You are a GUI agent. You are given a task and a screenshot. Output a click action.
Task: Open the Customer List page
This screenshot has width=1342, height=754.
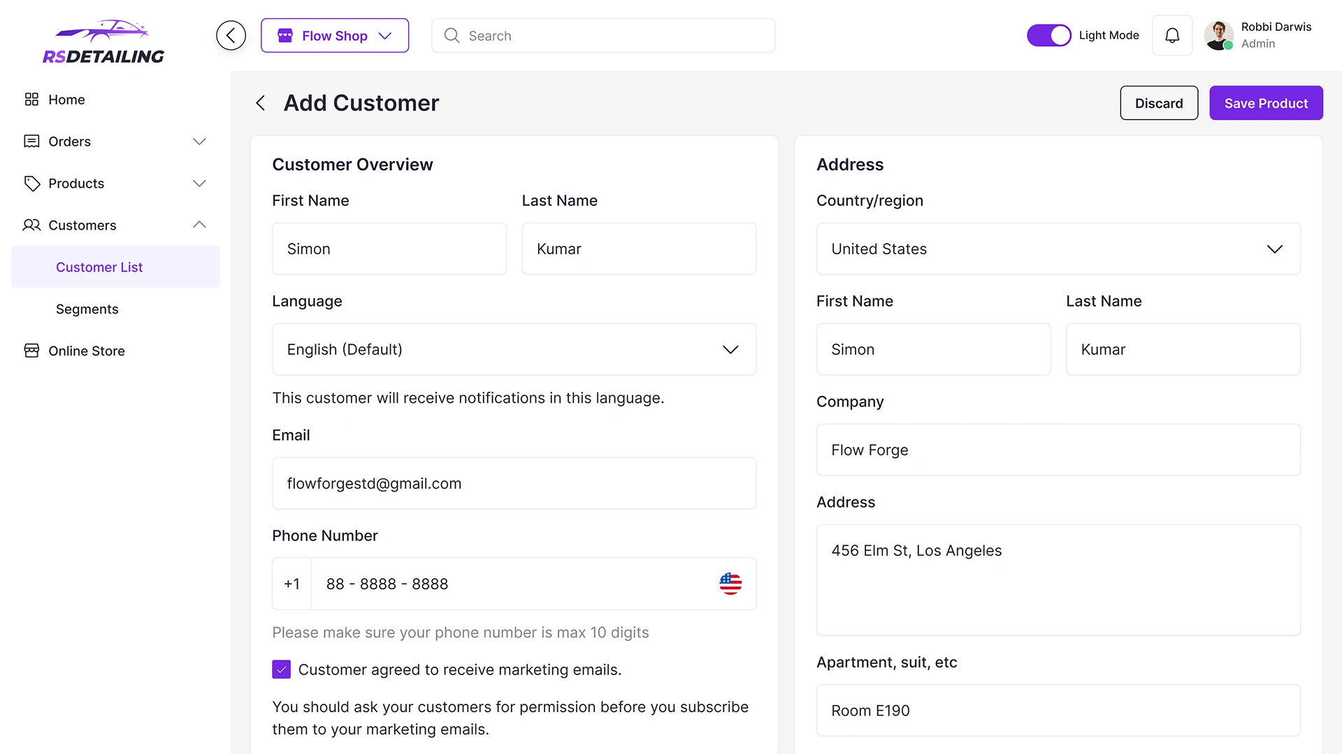click(x=99, y=267)
